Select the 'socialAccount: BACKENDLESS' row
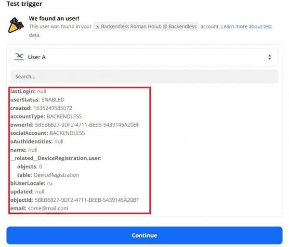Image resolution: width=289 pixels, height=247 pixels. (48, 133)
